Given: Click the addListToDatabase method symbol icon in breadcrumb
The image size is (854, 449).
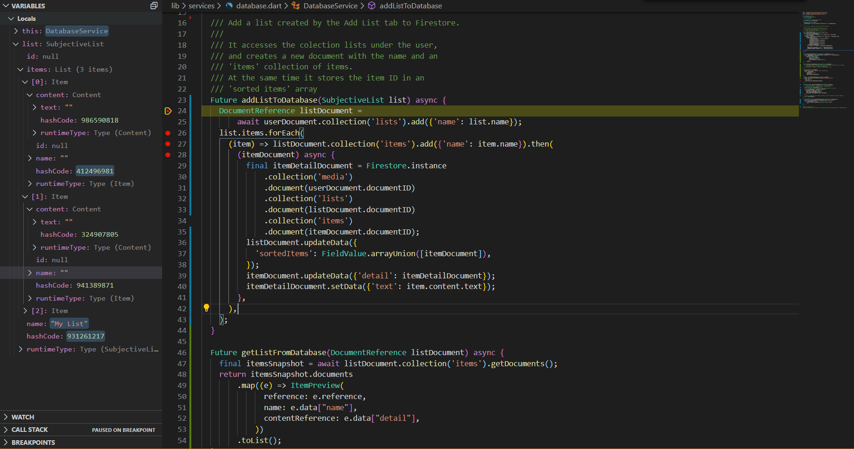Looking at the screenshot, I should click(x=371, y=6).
